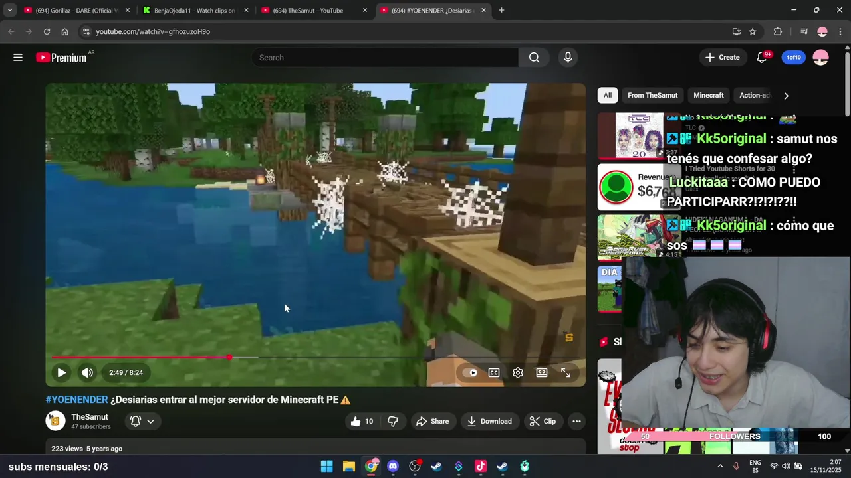Open more actions three-dot menu

576,421
